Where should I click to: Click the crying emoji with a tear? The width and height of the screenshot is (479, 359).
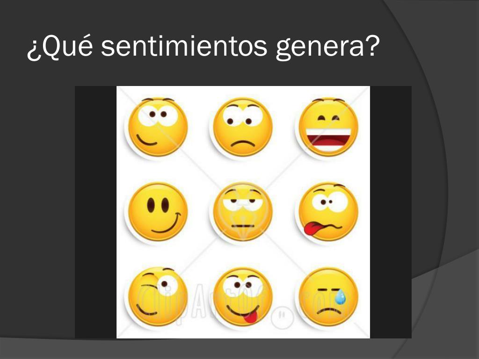[x=328, y=297]
